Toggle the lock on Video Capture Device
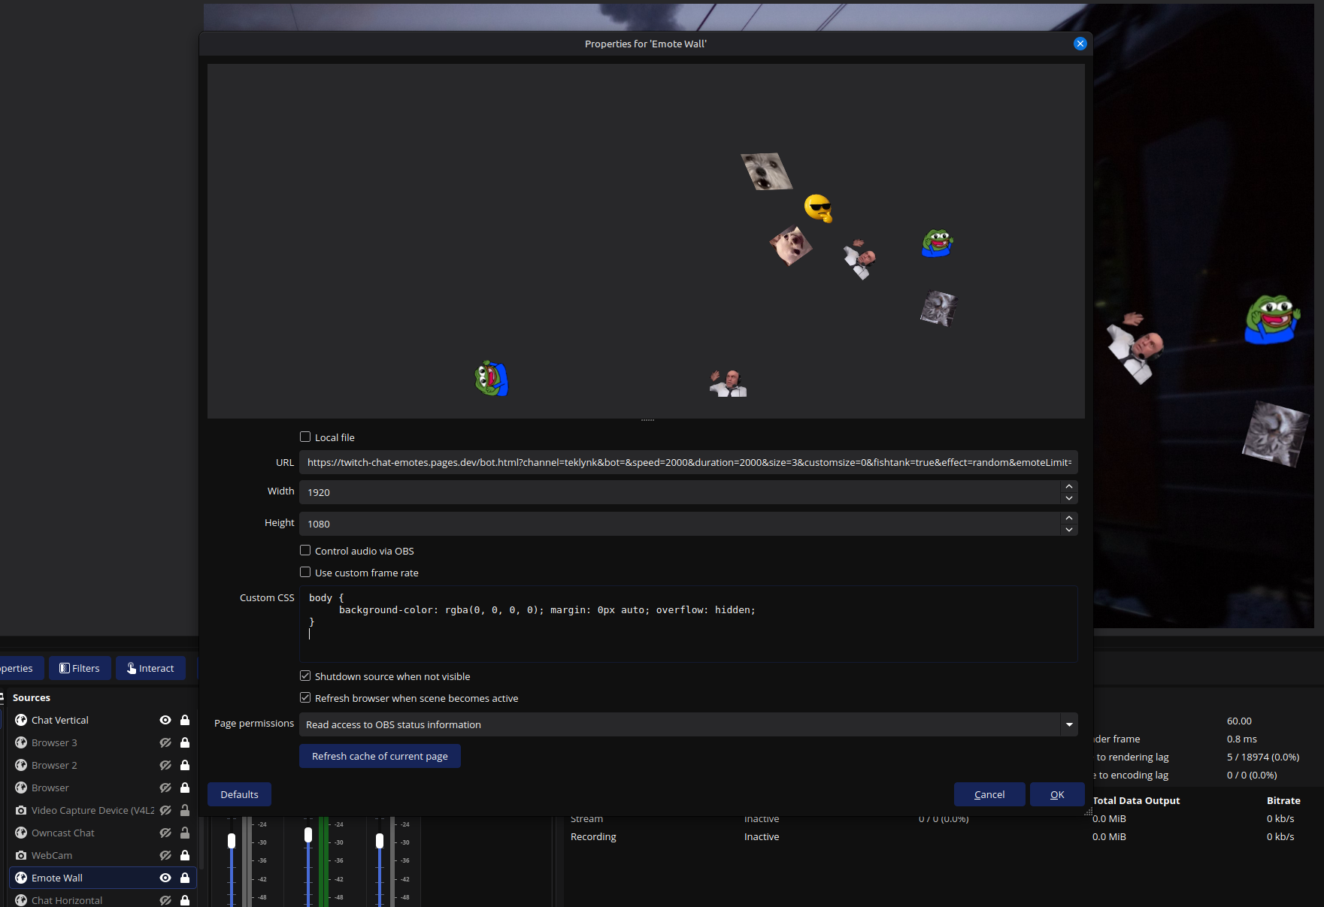 tap(185, 810)
